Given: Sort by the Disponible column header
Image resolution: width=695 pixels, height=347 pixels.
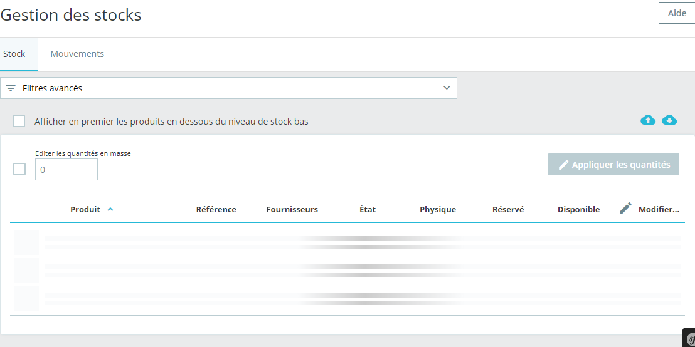Looking at the screenshot, I should [578, 209].
